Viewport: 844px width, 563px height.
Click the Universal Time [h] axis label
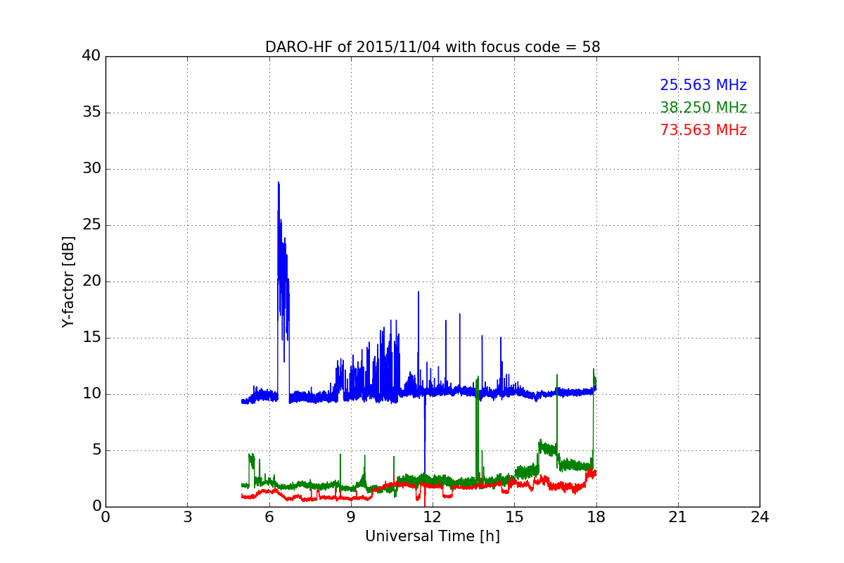(x=433, y=536)
